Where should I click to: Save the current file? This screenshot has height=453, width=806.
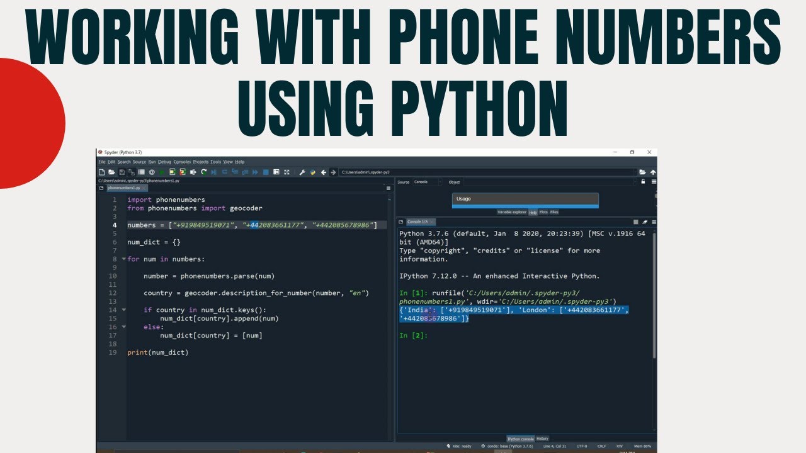tap(122, 172)
